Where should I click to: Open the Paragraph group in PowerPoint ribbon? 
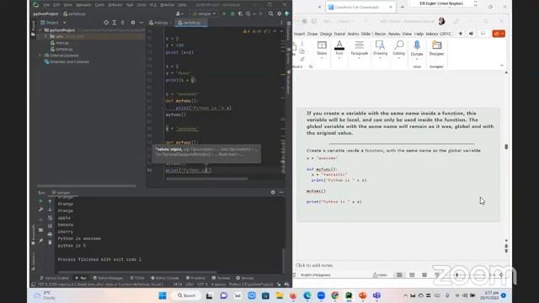[360, 49]
